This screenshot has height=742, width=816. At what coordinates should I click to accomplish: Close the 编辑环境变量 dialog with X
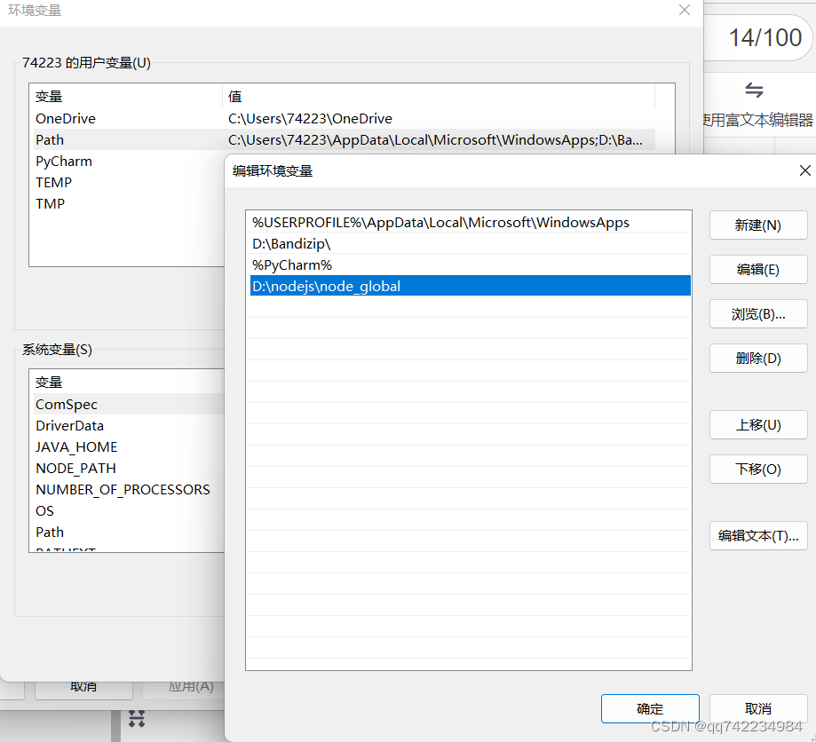coord(804,170)
